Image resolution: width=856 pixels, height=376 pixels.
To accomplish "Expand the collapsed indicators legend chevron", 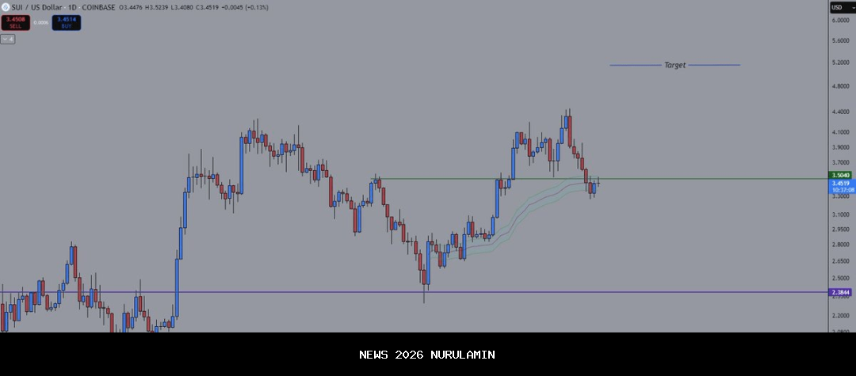I will tap(7, 38).
